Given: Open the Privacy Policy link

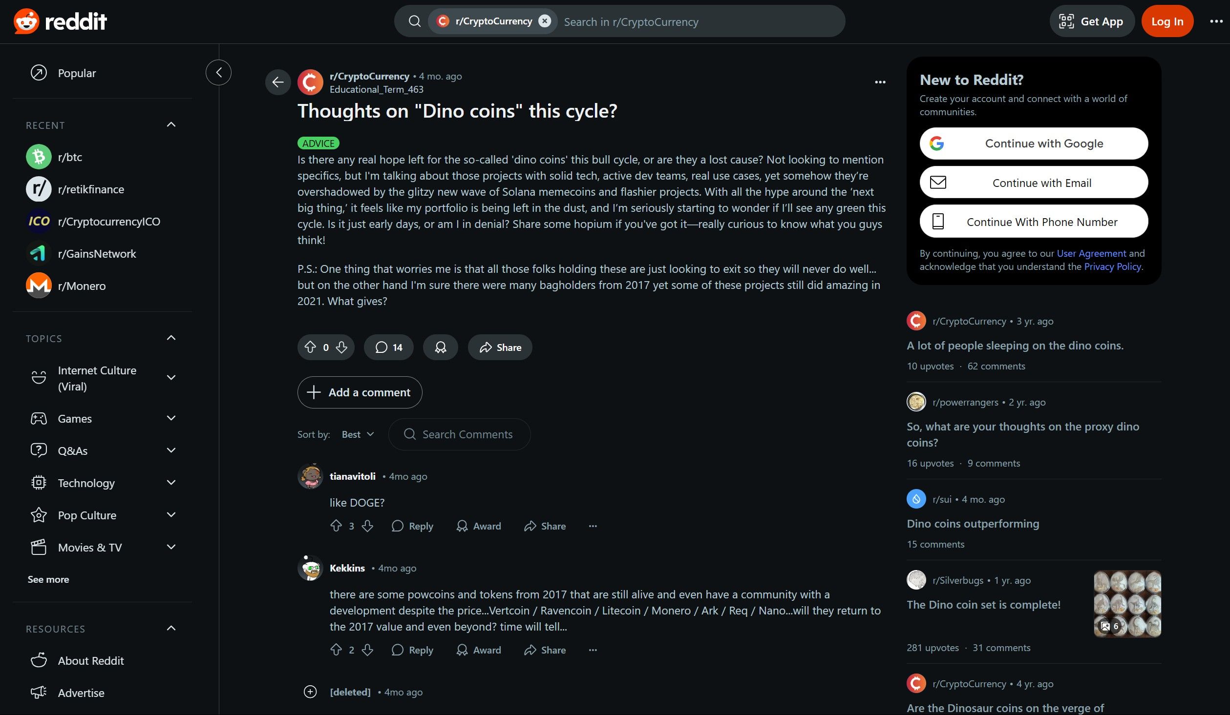Looking at the screenshot, I should (1112, 266).
